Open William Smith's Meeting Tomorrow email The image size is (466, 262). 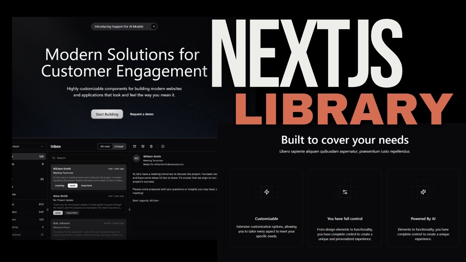coord(88,177)
